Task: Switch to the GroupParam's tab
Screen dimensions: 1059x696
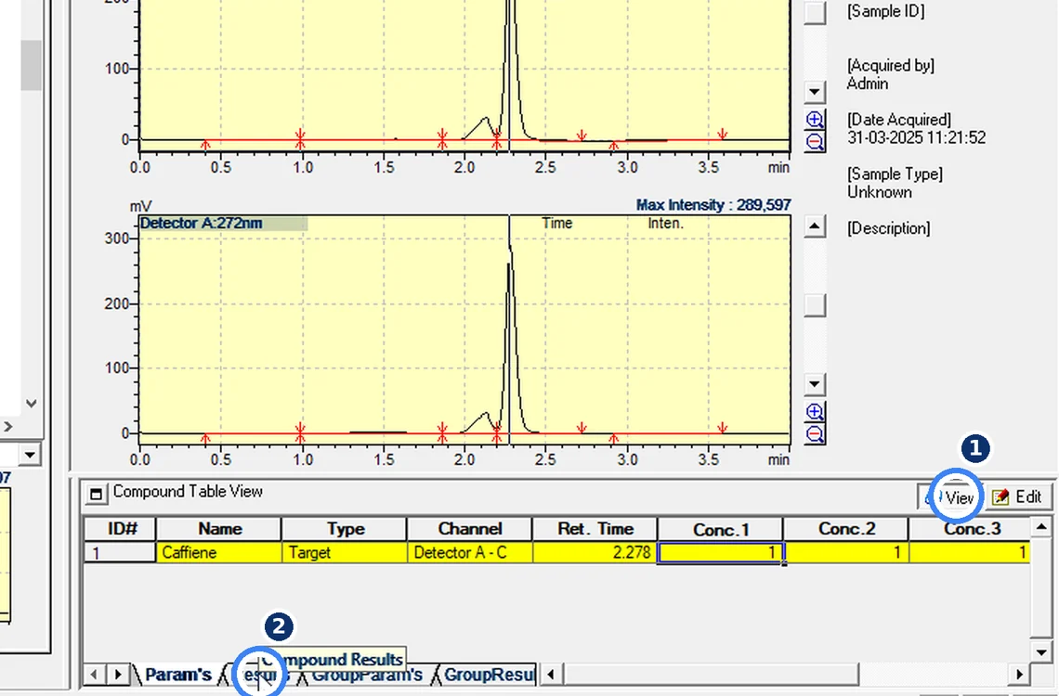Action: [367, 675]
